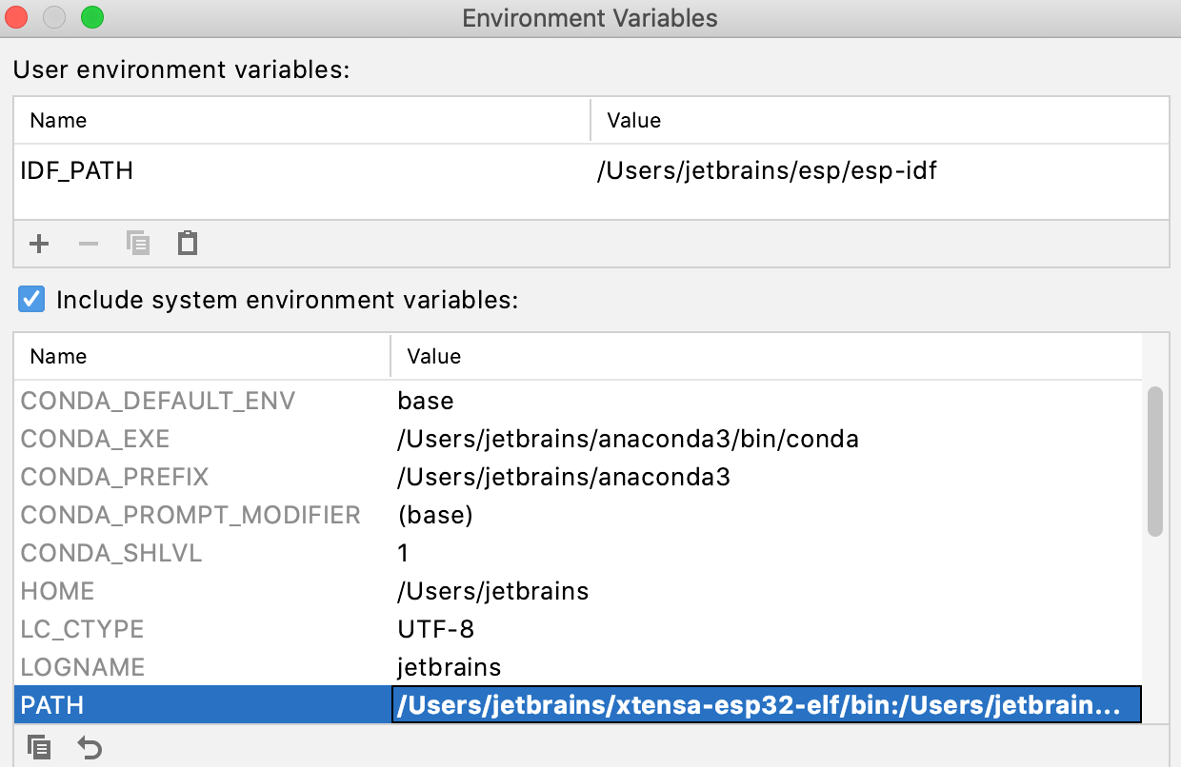
Task: Select the CONDA_PROMPT_MODIFIER variable row
Action: point(577,515)
